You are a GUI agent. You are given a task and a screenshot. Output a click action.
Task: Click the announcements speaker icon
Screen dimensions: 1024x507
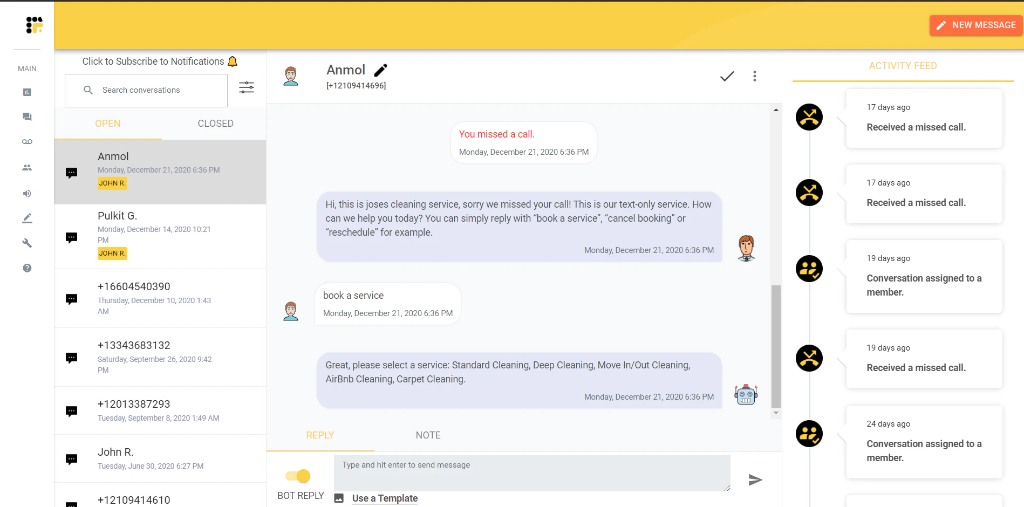click(x=27, y=193)
